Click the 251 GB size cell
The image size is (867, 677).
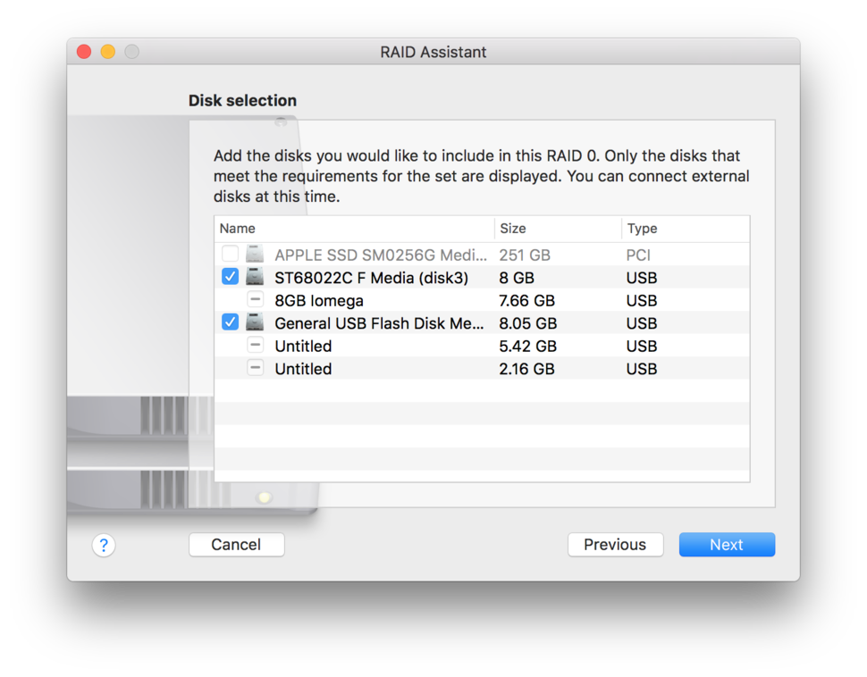coord(525,255)
